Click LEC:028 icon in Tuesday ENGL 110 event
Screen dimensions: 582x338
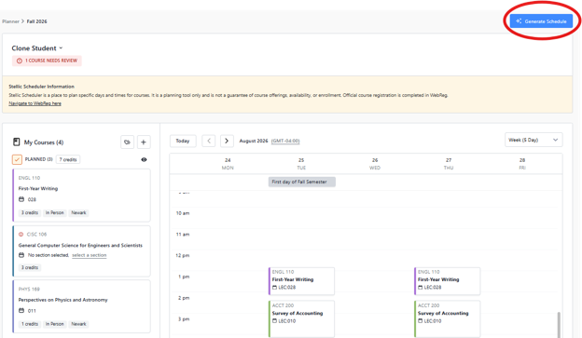[x=274, y=288]
